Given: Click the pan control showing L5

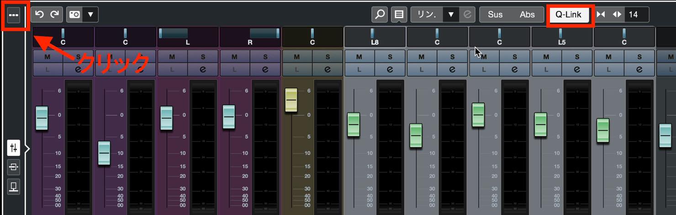Looking at the screenshot, I should pyautogui.click(x=562, y=37).
